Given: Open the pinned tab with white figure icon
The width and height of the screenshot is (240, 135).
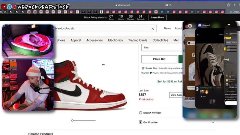Looking at the screenshot, I should [102, 12].
